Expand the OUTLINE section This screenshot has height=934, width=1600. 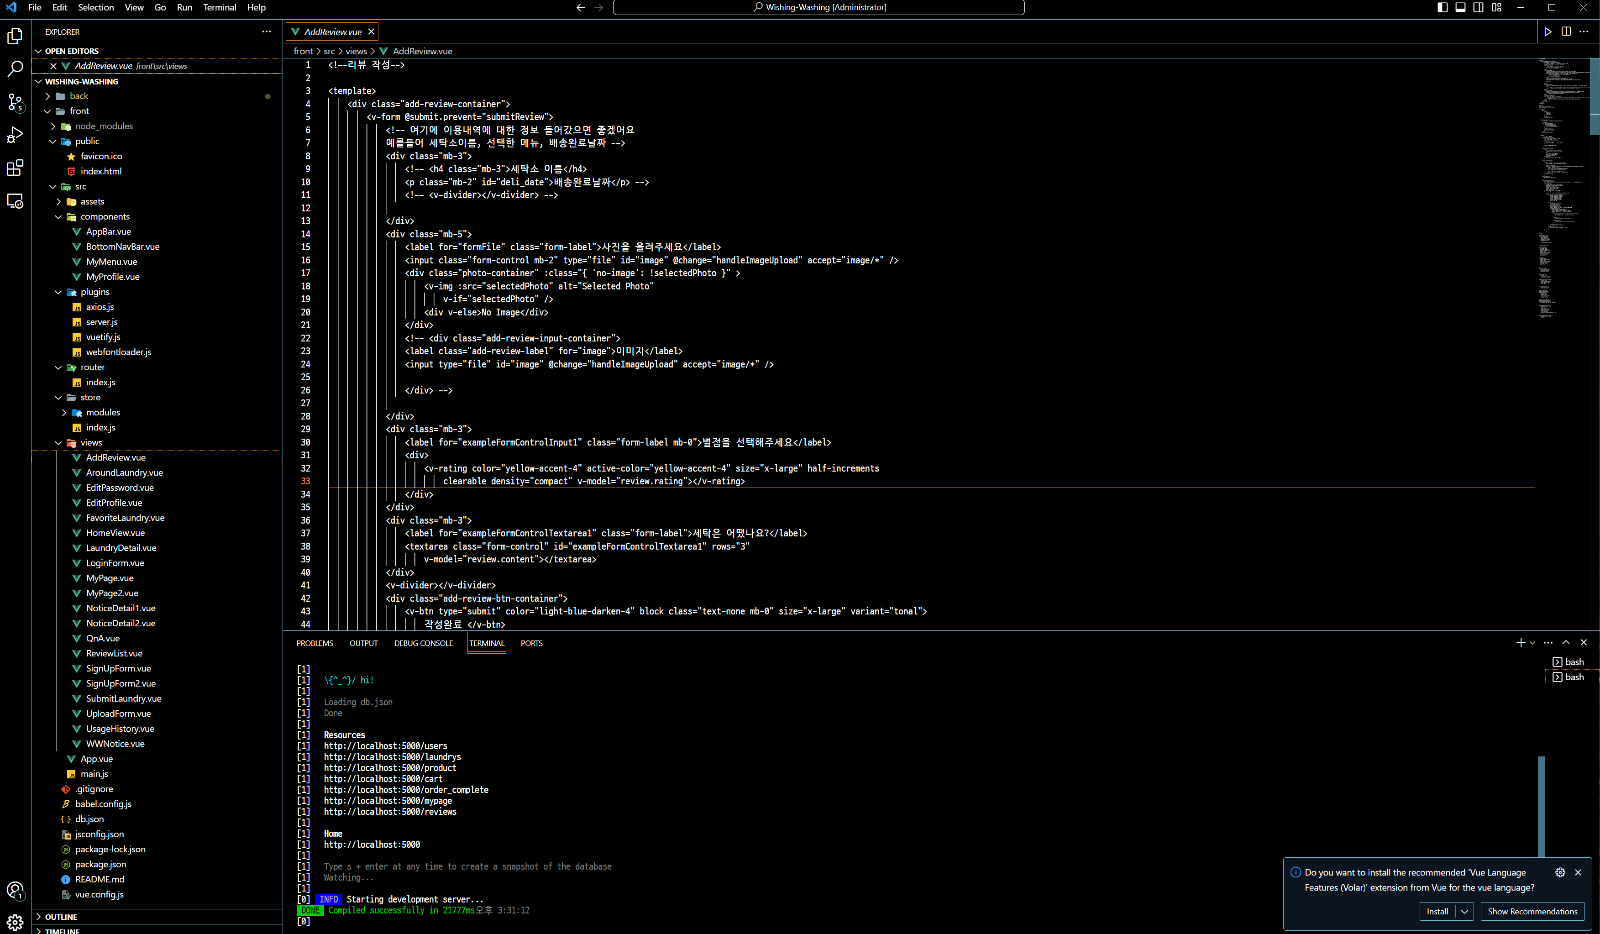pyautogui.click(x=61, y=917)
